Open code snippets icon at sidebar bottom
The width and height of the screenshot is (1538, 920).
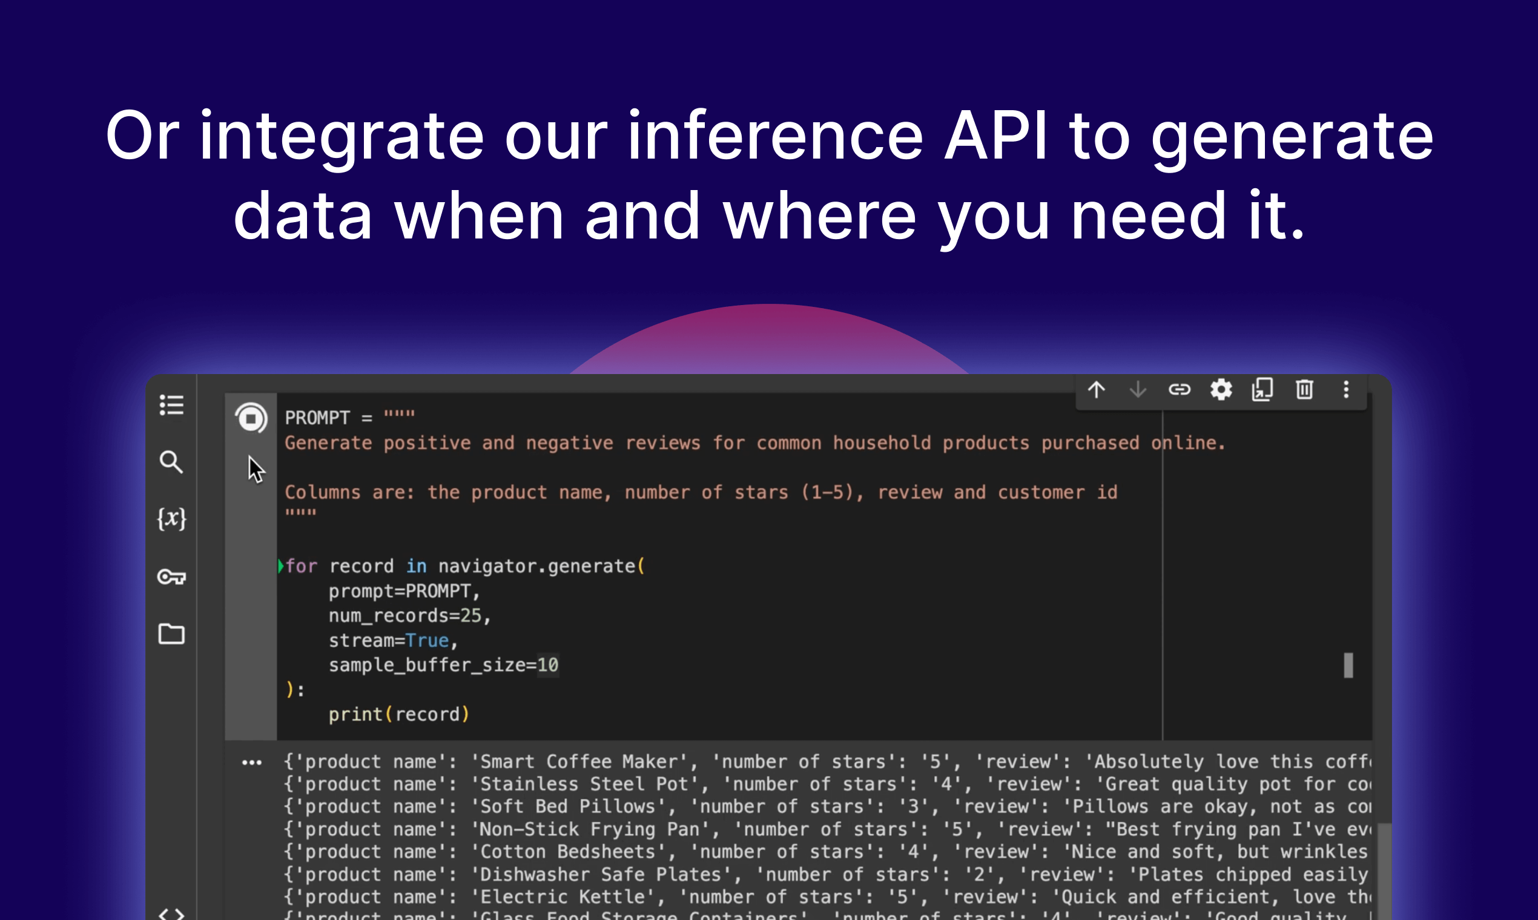pyautogui.click(x=171, y=914)
